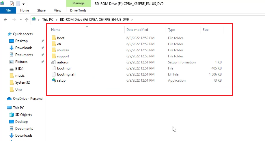The image size is (265, 141).
Task: Select OneDrive - Personal in sidebar
Action: pyautogui.click(x=28, y=99)
